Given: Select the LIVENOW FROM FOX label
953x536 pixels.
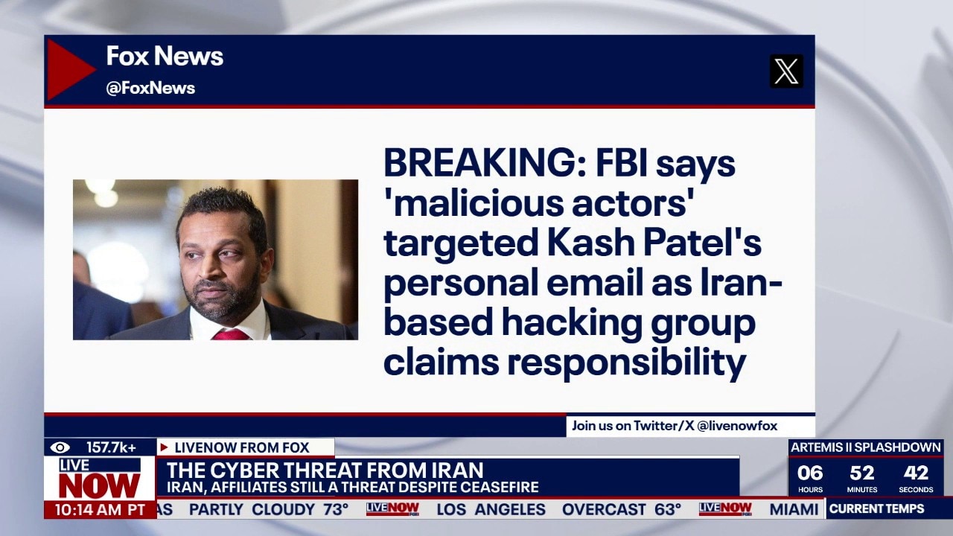Looking at the screenshot, I should (x=241, y=447).
